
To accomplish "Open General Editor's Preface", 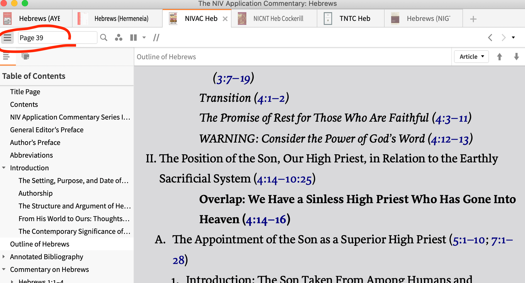I will pos(47,130).
